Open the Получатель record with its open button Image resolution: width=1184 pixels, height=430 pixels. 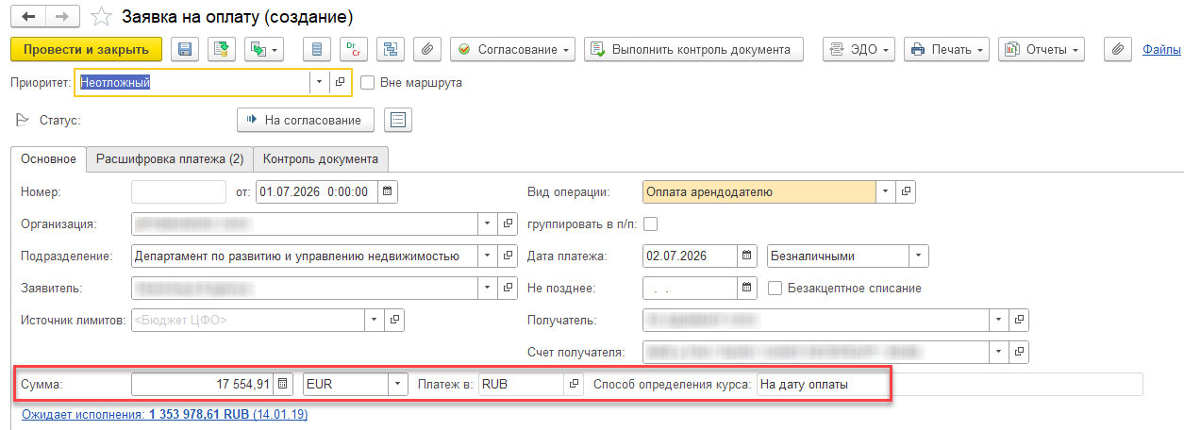pyautogui.click(x=1019, y=320)
